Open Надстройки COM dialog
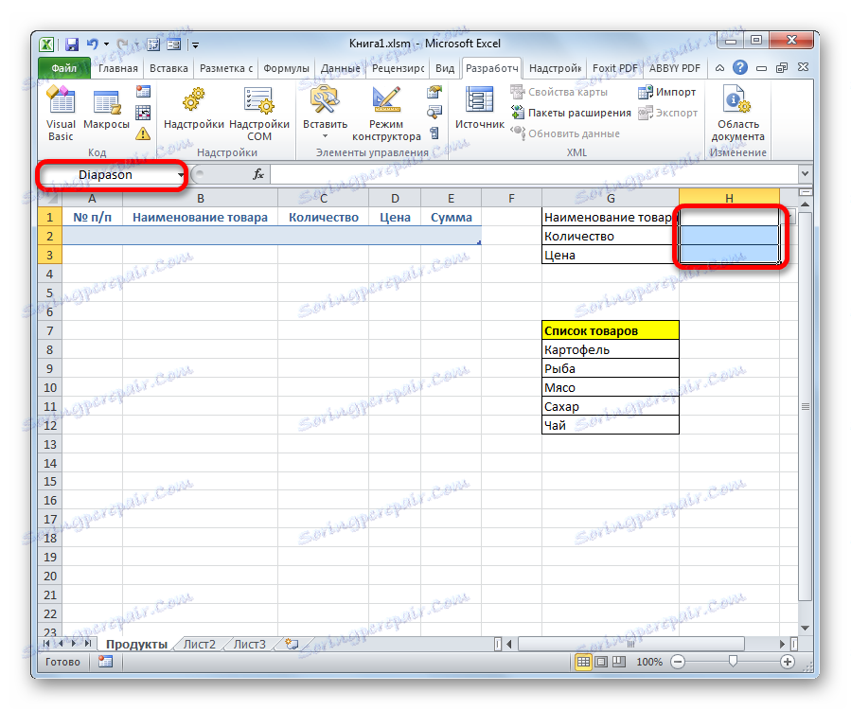This screenshot has width=851, height=710. (x=259, y=114)
